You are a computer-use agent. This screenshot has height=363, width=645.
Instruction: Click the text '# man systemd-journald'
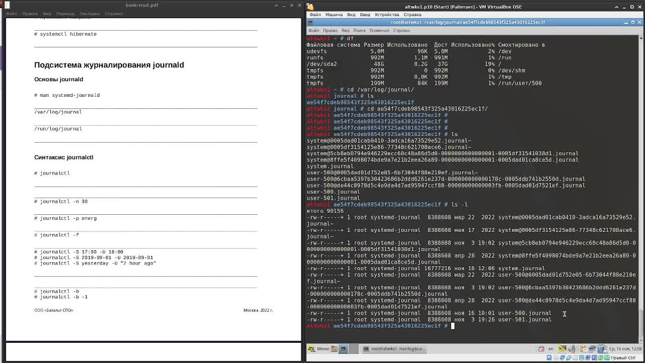[67, 95]
